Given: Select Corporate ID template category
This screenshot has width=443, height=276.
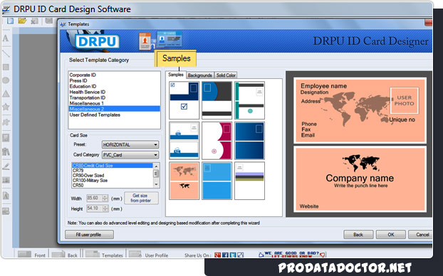Looking at the screenshot, I should point(83,75).
